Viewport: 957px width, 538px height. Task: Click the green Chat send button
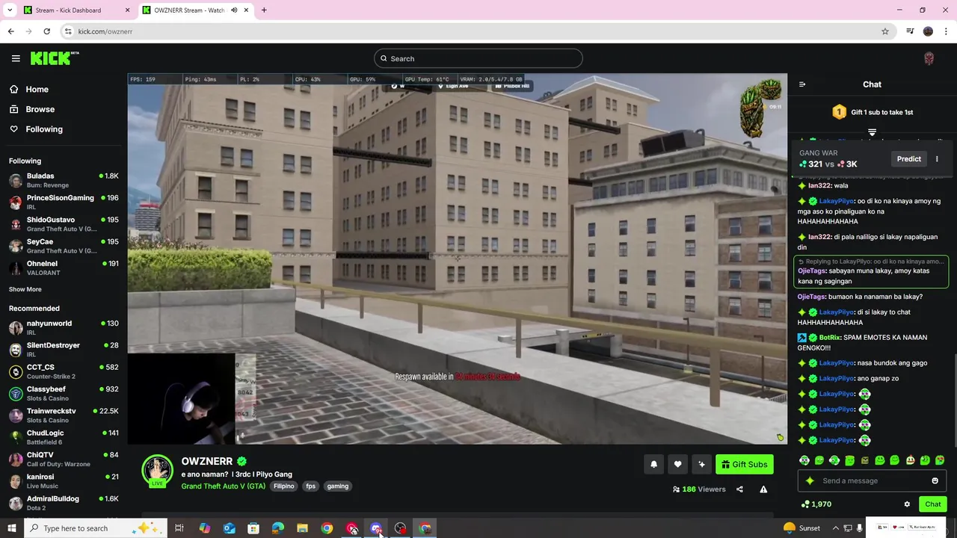(x=932, y=504)
